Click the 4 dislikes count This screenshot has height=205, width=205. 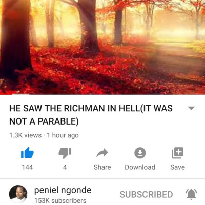pos(65,167)
